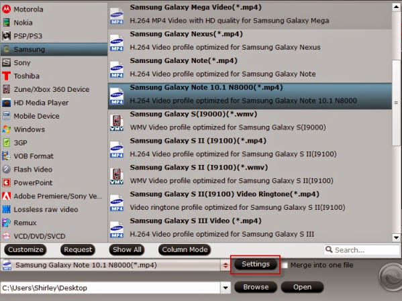The height and width of the screenshot is (301, 402).
Task: Click WMV icon for Galaxy S II (I9100)
Action: 117,176
